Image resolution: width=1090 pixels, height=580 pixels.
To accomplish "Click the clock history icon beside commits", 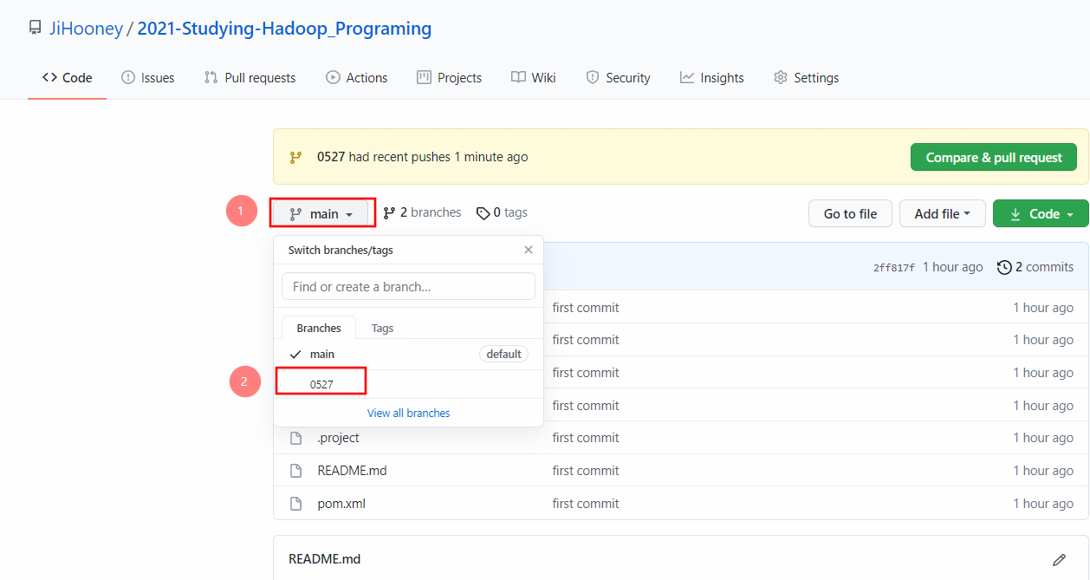I will pyautogui.click(x=1004, y=267).
